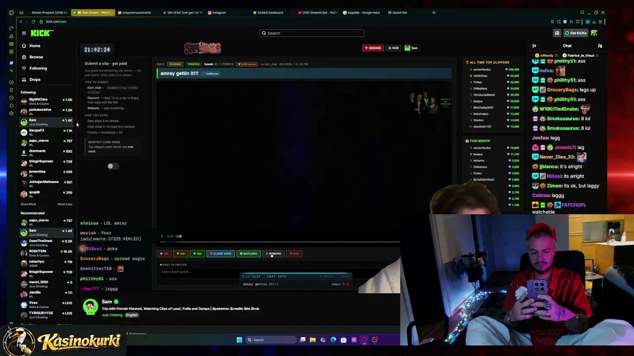Click the Ban button
The width and height of the screenshot is (634, 356).
tap(294, 254)
